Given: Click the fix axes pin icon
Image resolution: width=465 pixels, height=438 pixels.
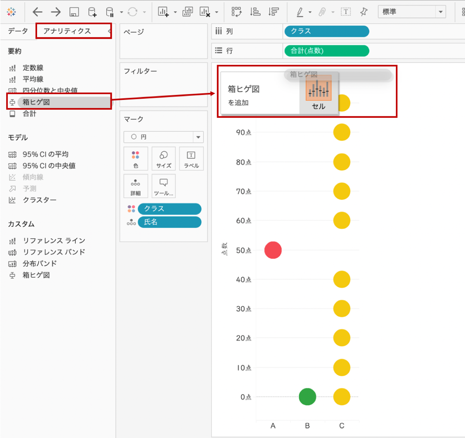Looking at the screenshot, I should [363, 12].
